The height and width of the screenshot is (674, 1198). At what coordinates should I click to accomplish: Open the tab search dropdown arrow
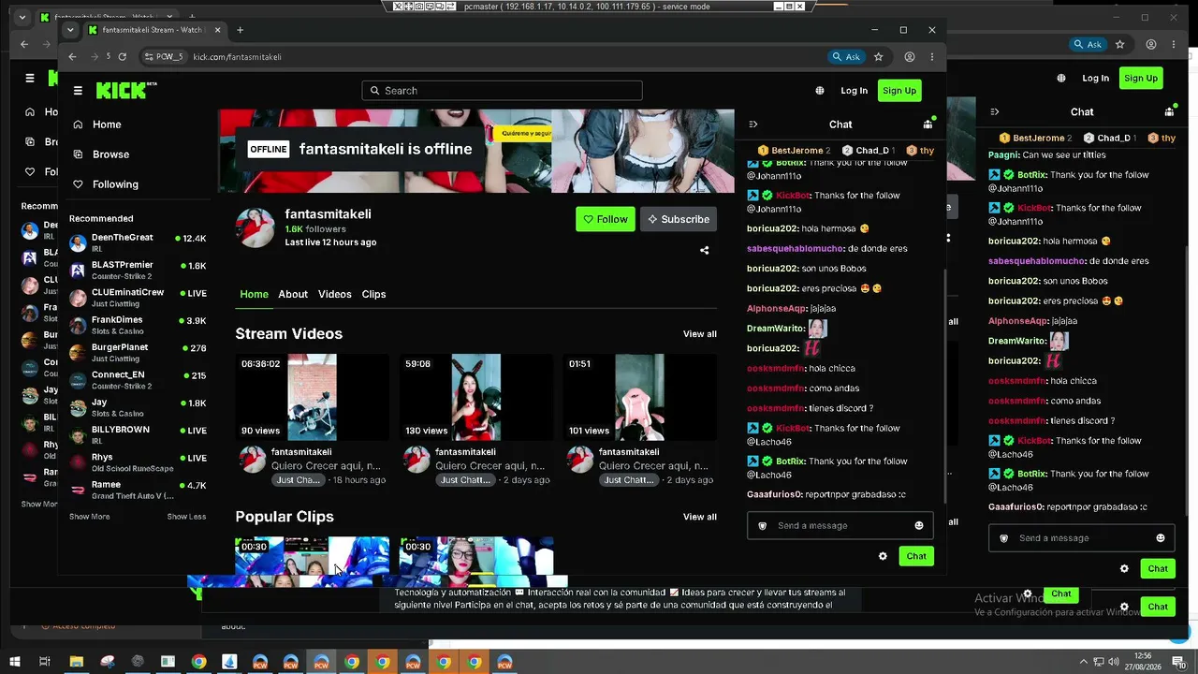tap(70, 30)
